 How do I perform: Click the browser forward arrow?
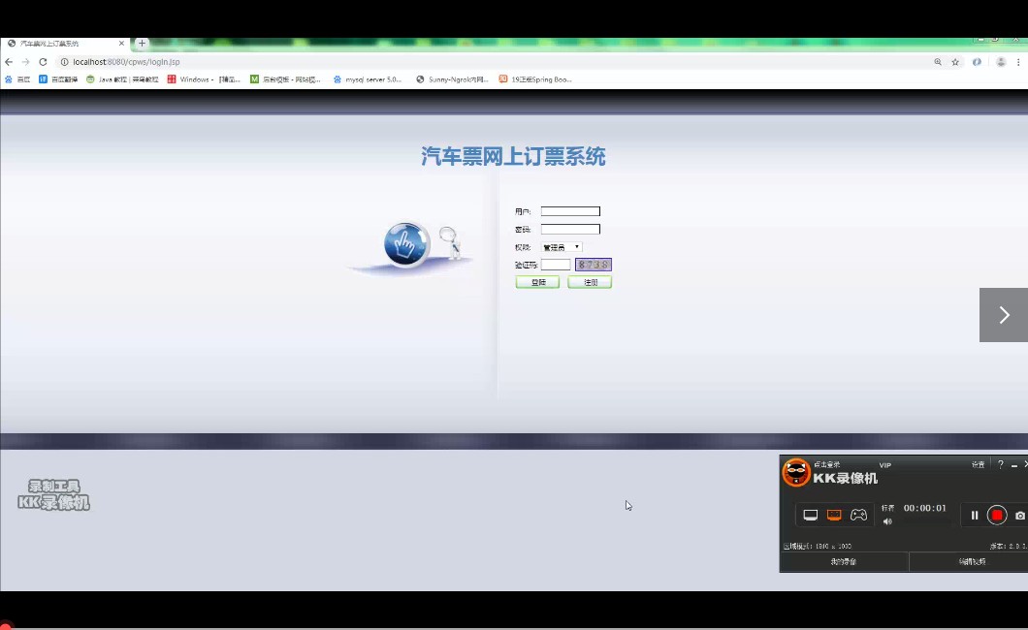point(25,62)
